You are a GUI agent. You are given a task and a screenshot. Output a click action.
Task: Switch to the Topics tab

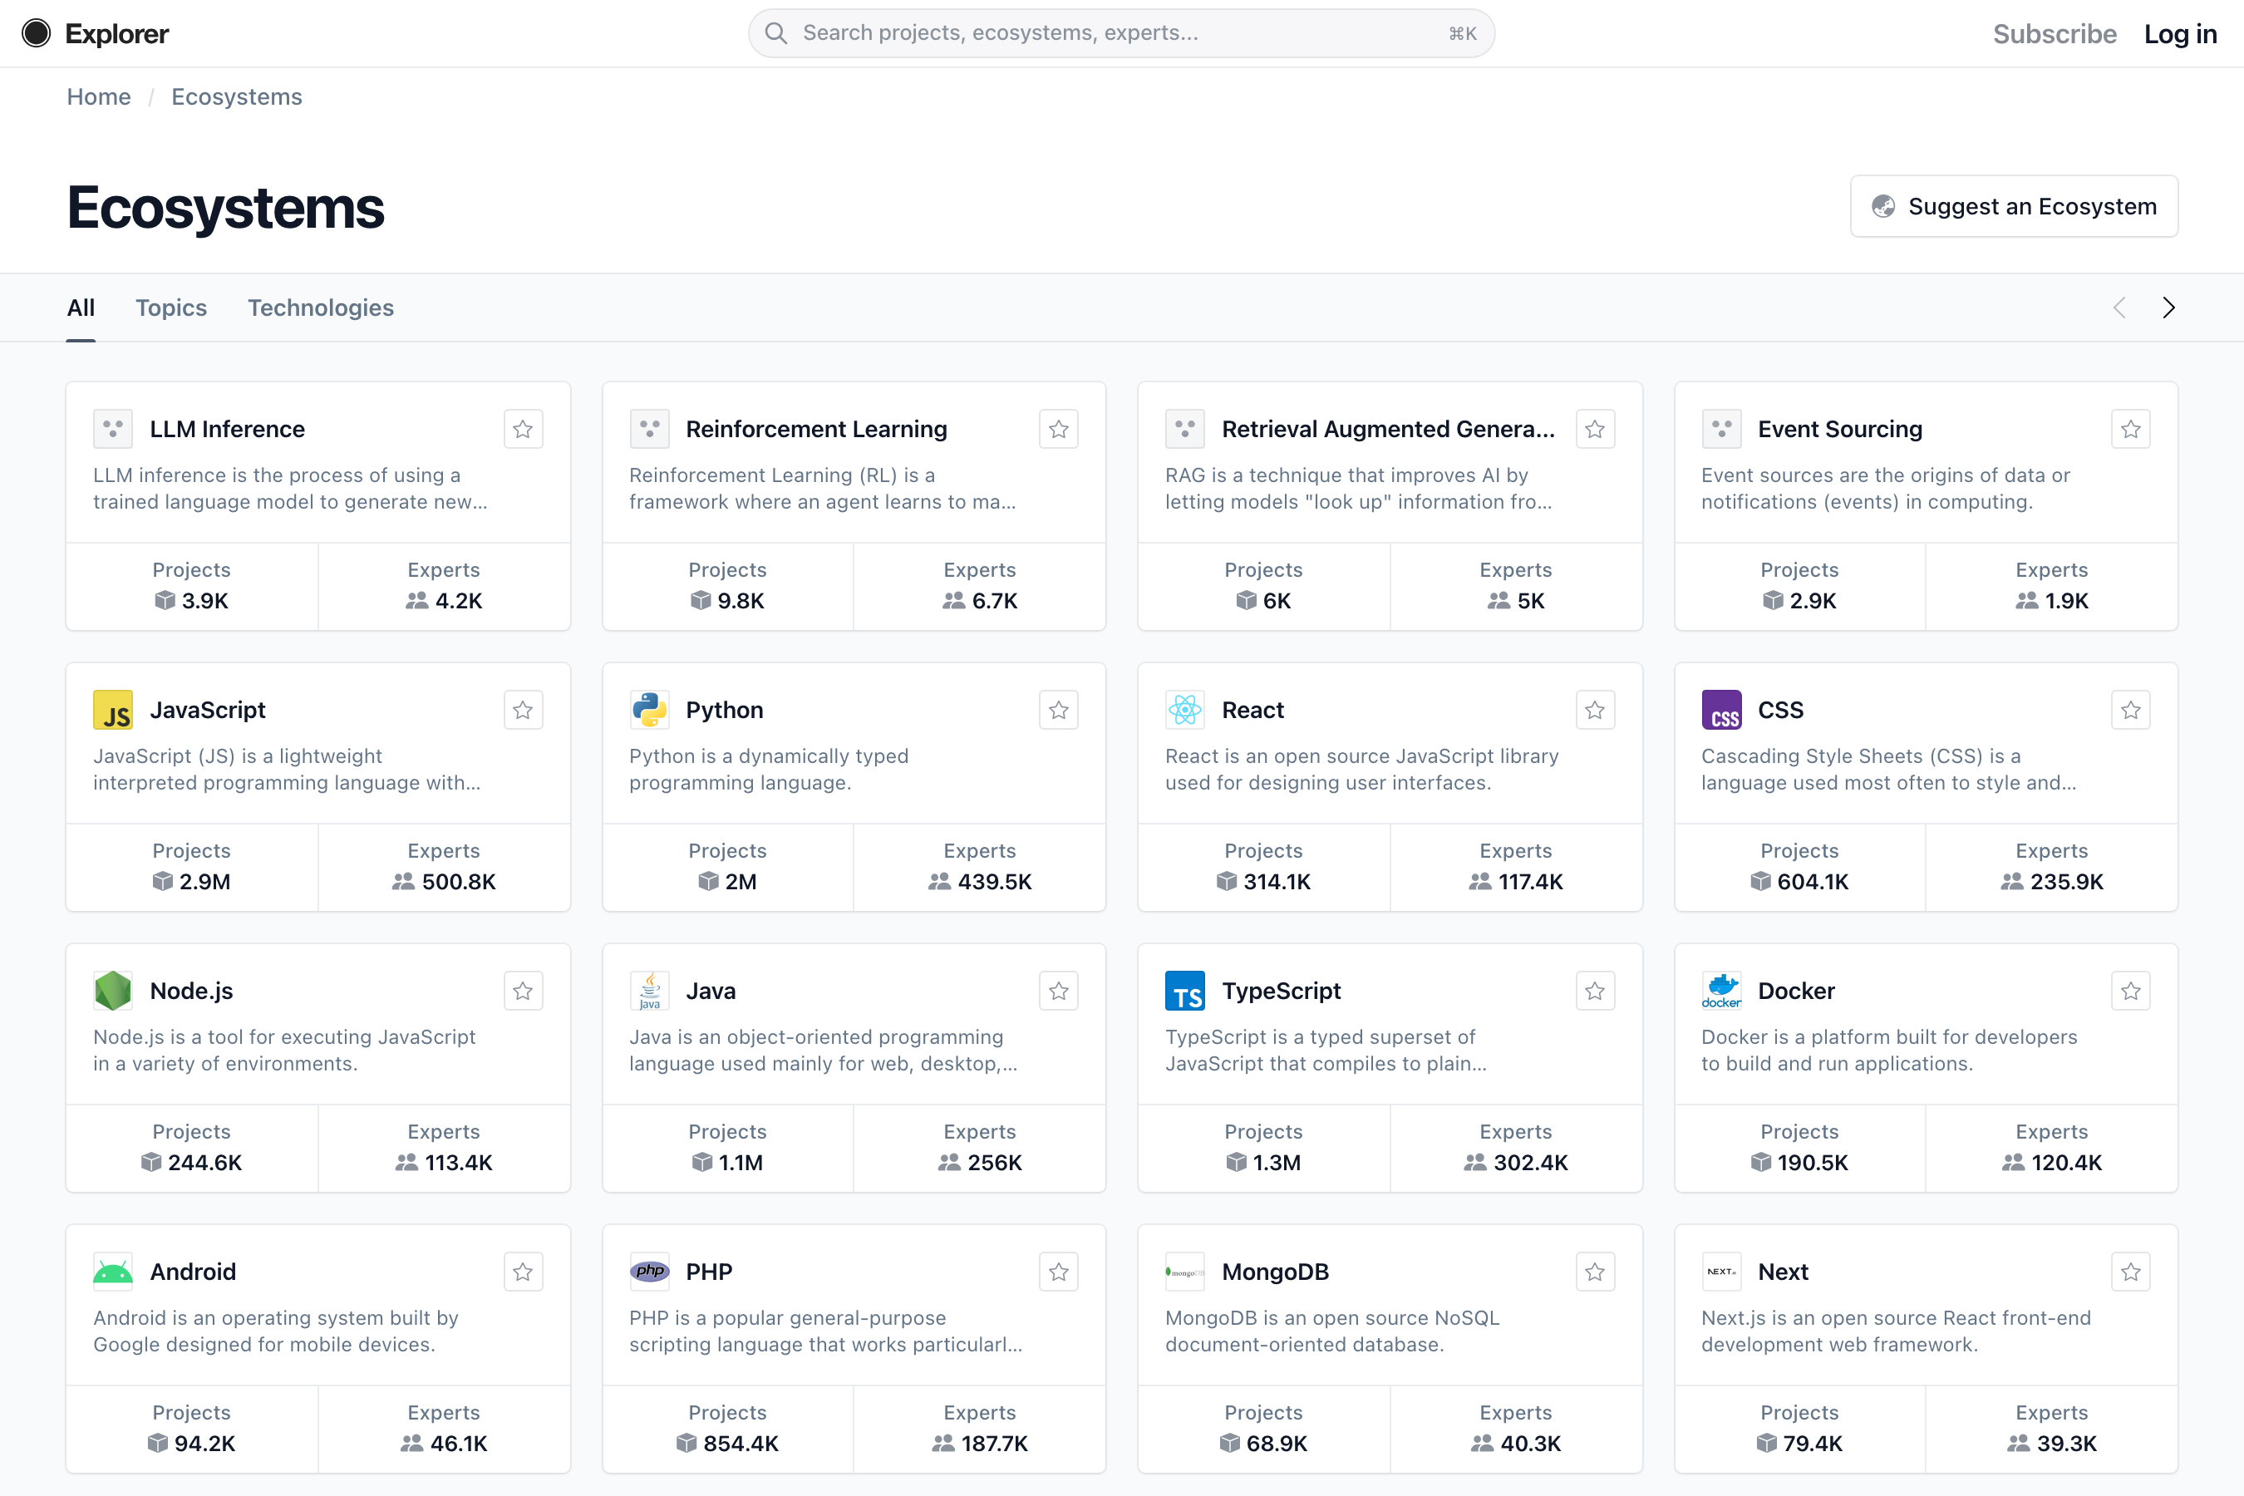(170, 308)
